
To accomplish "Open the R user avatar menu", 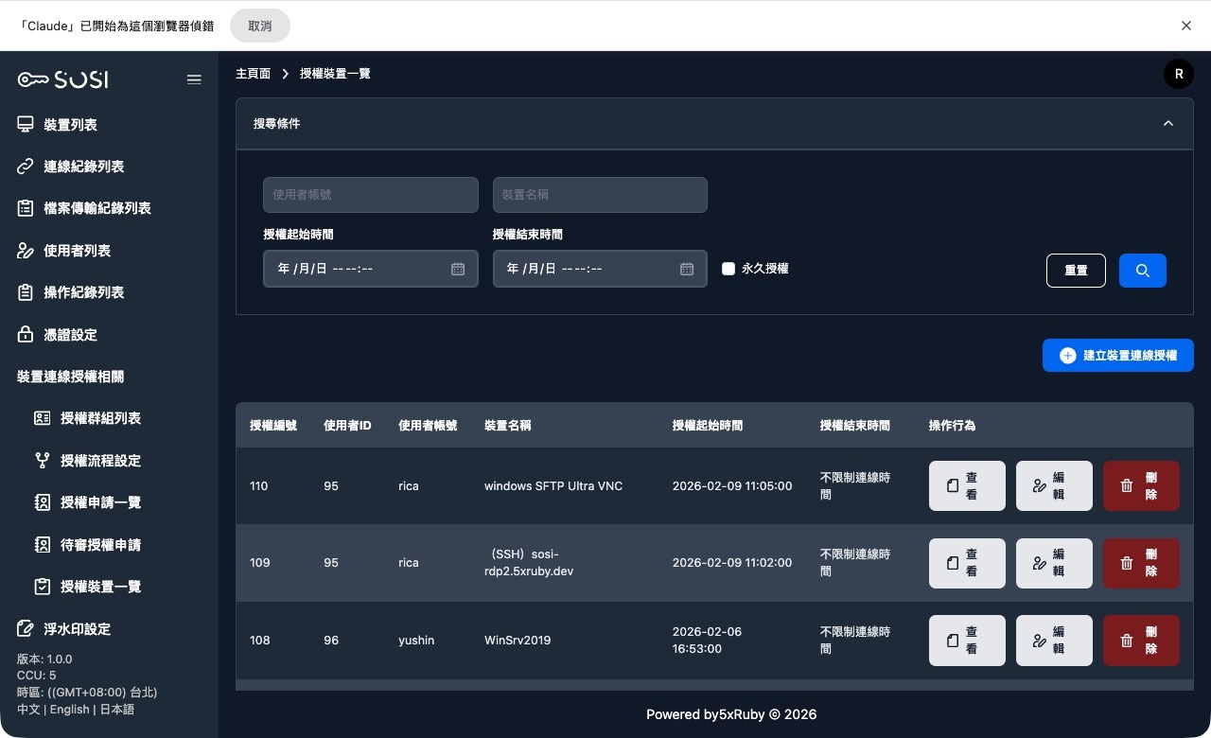I will click(1179, 73).
